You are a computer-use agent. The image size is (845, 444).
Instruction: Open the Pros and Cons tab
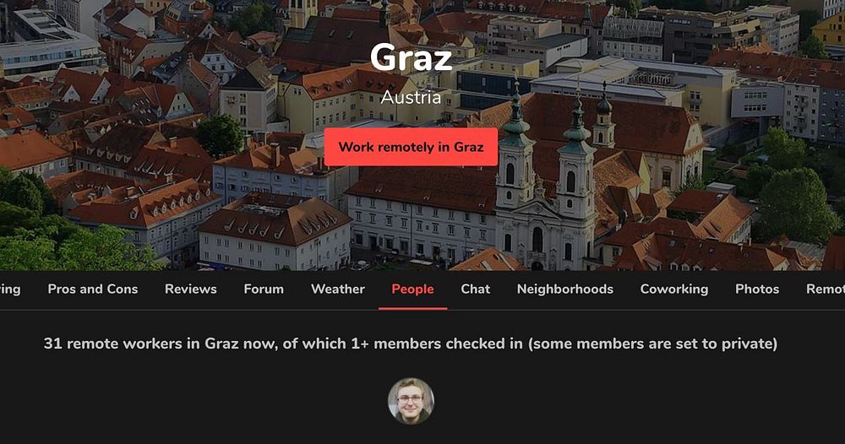pyautogui.click(x=93, y=289)
